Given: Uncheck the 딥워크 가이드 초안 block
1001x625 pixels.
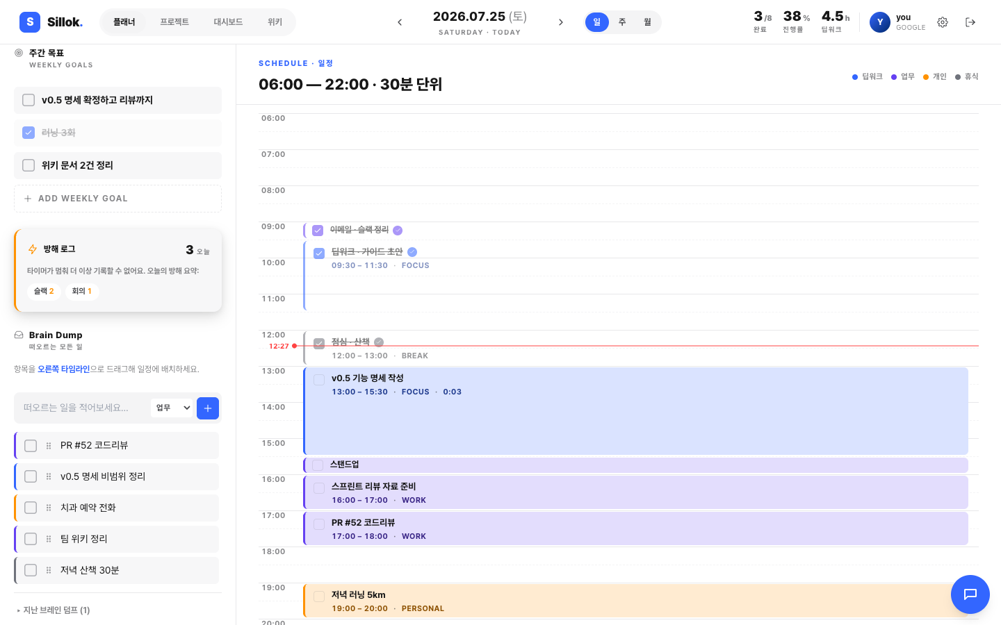Looking at the screenshot, I should (319, 253).
